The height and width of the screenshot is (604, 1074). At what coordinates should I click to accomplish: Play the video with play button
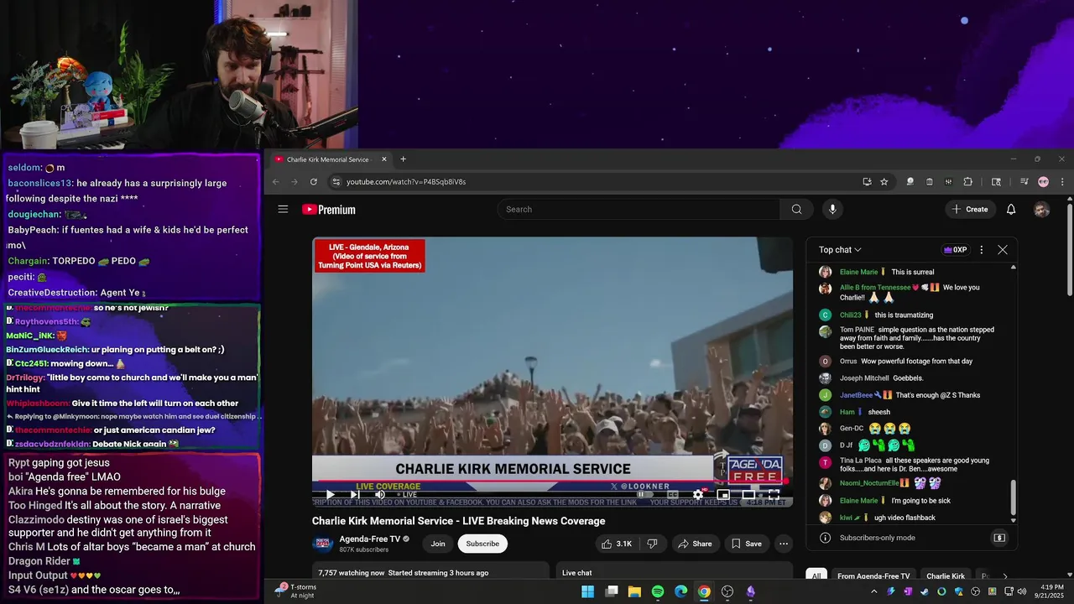point(330,495)
